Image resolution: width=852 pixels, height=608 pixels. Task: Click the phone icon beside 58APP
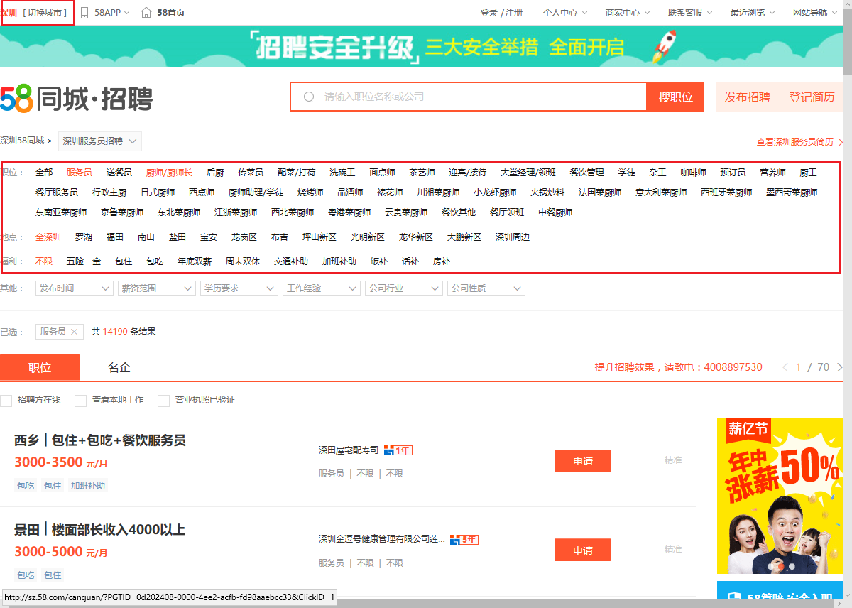tap(84, 13)
